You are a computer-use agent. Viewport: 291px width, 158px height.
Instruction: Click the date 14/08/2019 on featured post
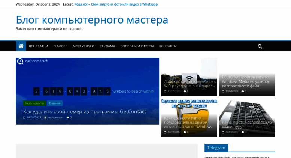(34, 118)
